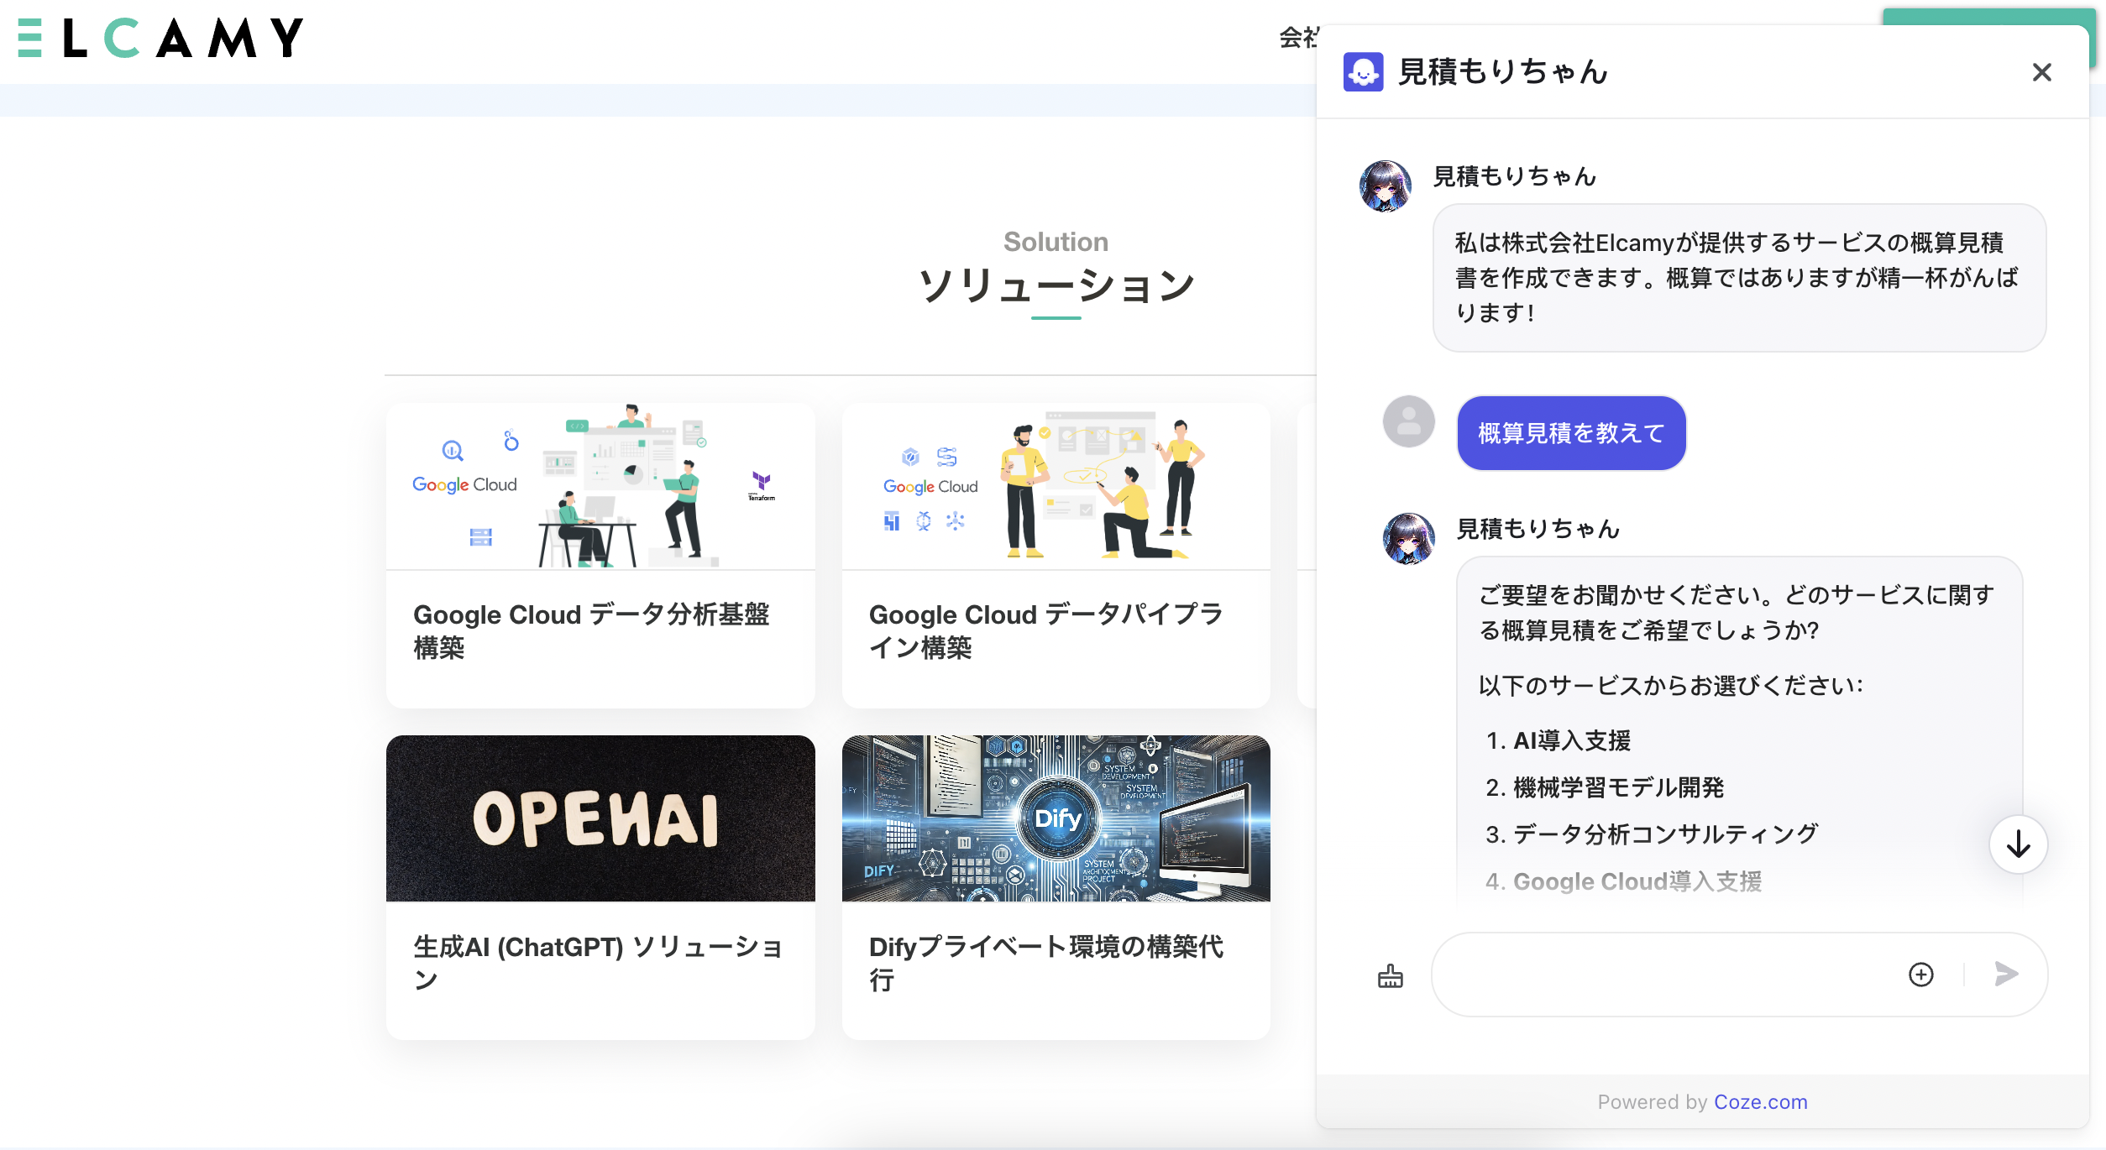Click the gray user avatar icon
2106x1150 pixels.
pyautogui.click(x=1408, y=421)
